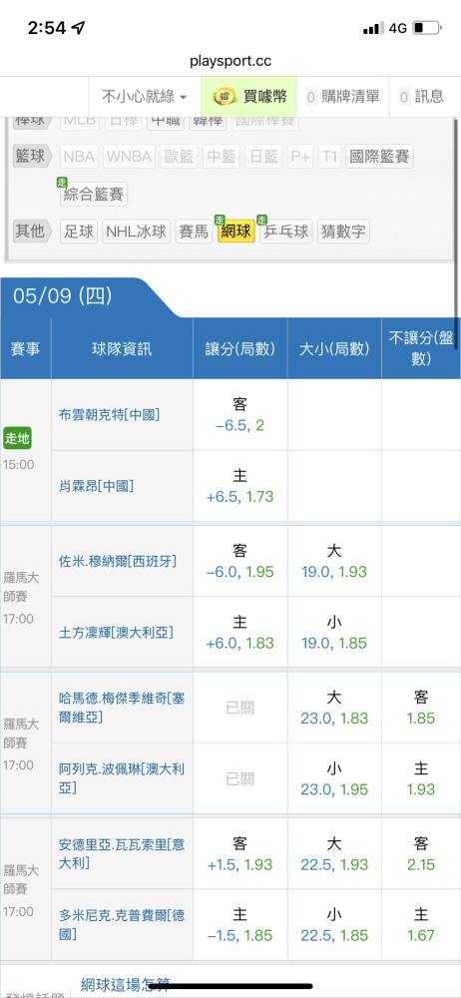
Task: Open 訊息 messages
Action: pyautogui.click(x=421, y=97)
